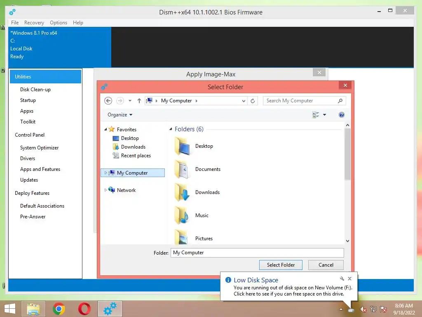This screenshot has width=422, height=317.
Task: Collapse the Folders (6) group
Action: point(171,129)
